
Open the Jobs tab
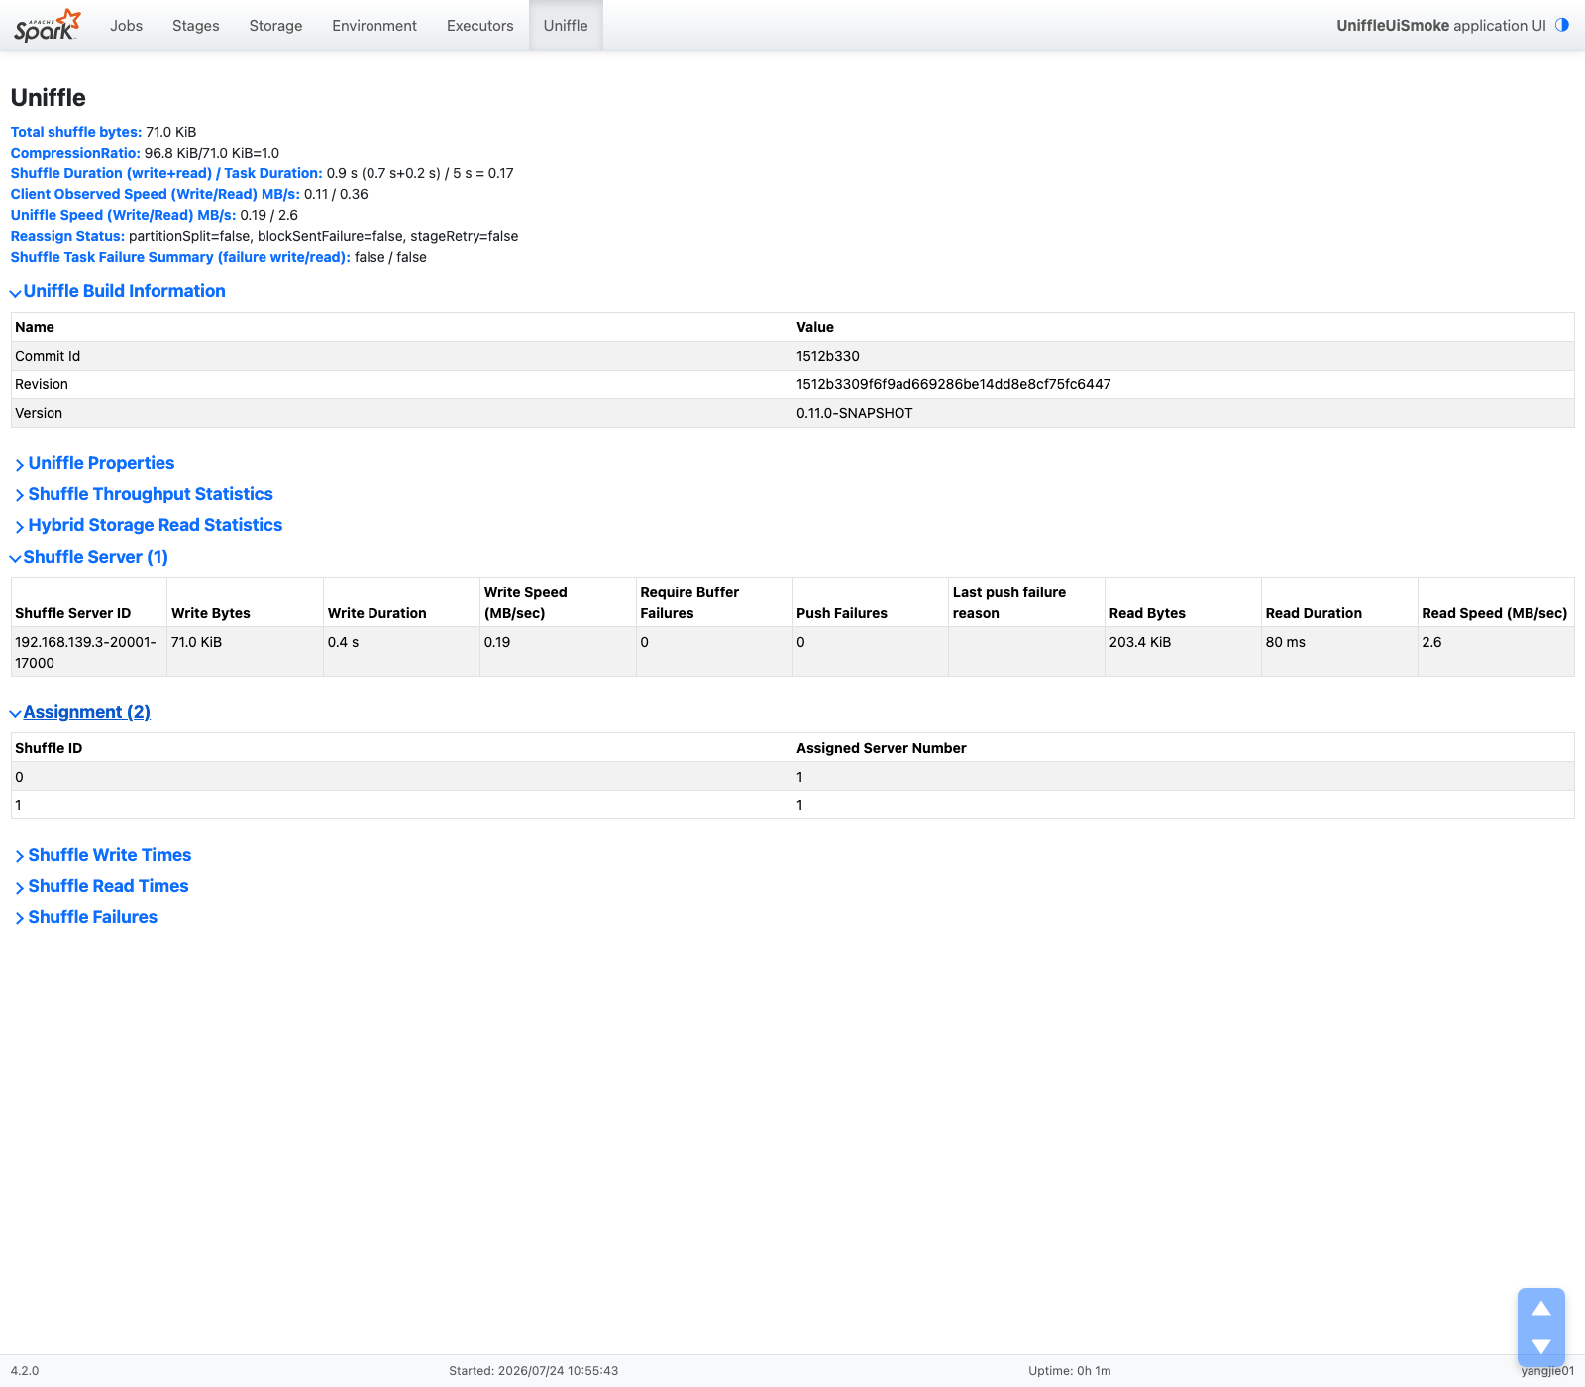[x=126, y=25]
